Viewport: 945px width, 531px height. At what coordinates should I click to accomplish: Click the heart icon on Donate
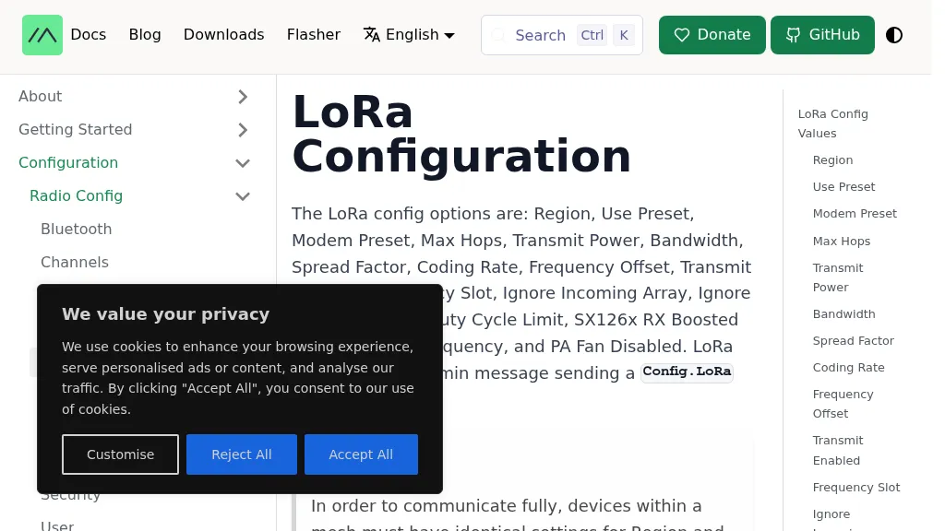[682, 35]
